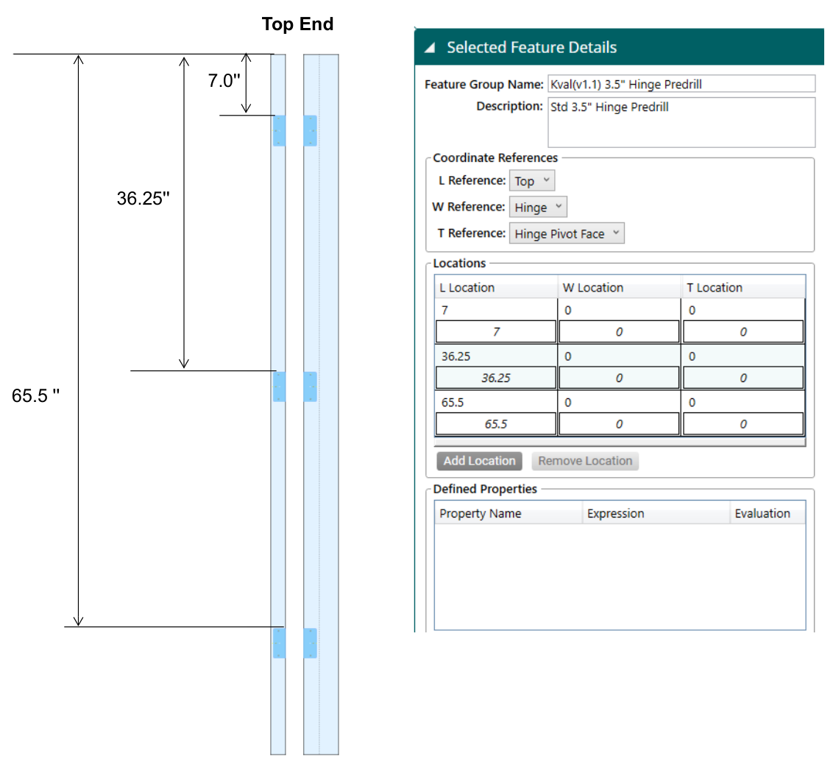Viewport: 836px width, 773px height.
Task: Edit the italic W Location value in the 7 row
Action: tap(619, 332)
